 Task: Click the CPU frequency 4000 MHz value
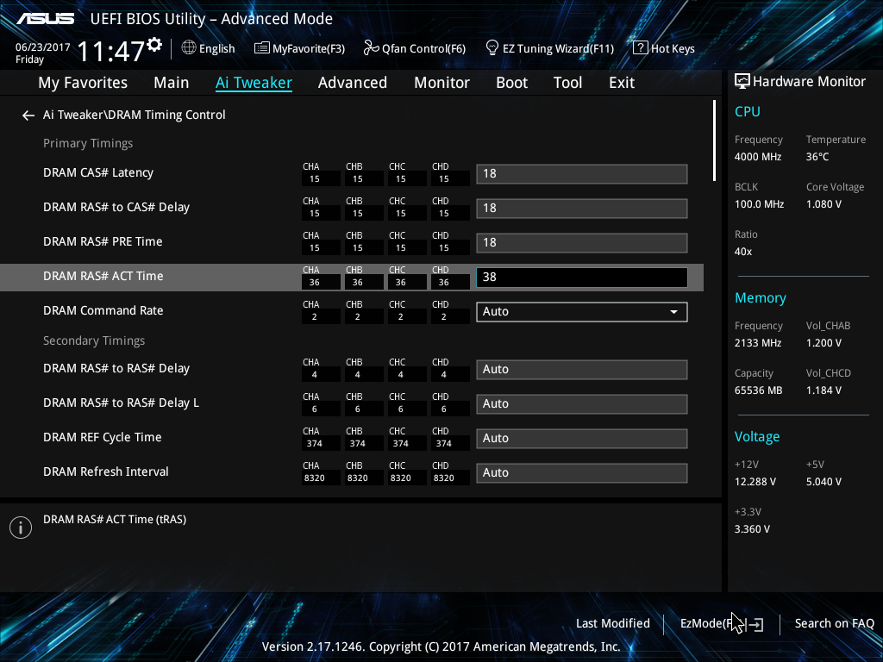pyautogui.click(x=757, y=157)
